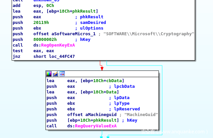This screenshot has height=138, width=213.
Task: Click the lpReserved comment
Action: (x=127, y=109)
